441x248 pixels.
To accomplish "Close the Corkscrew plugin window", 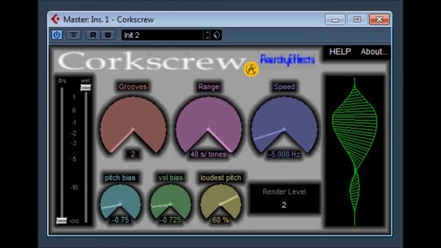I will (379, 19).
